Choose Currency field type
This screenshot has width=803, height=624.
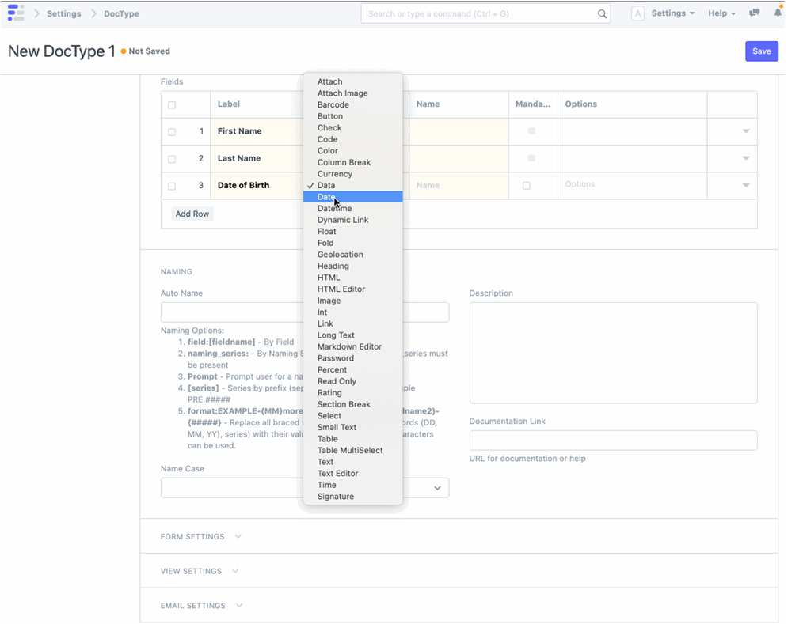[353, 174]
